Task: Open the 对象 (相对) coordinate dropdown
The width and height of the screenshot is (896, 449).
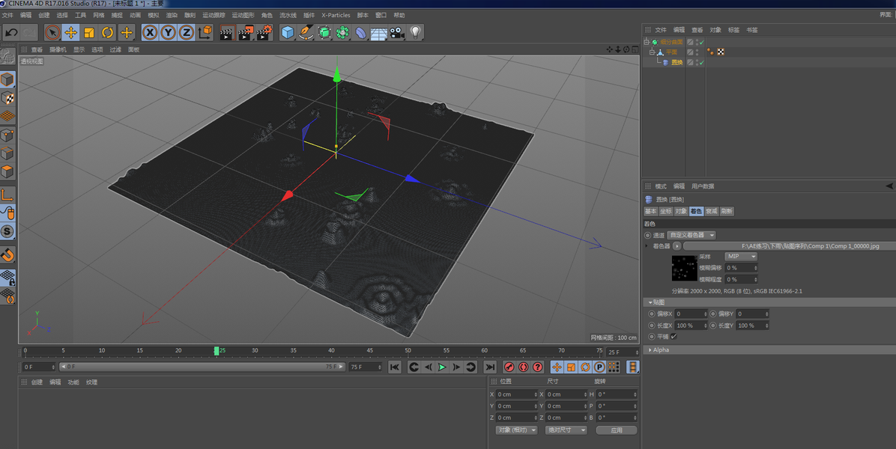Action: click(x=517, y=430)
